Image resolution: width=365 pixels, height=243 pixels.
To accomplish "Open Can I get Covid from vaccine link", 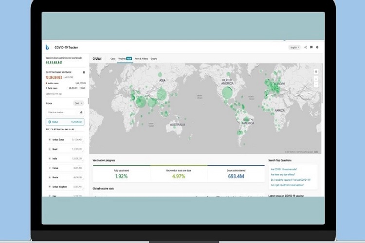I will pyautogui.click(x=287, y=185).
